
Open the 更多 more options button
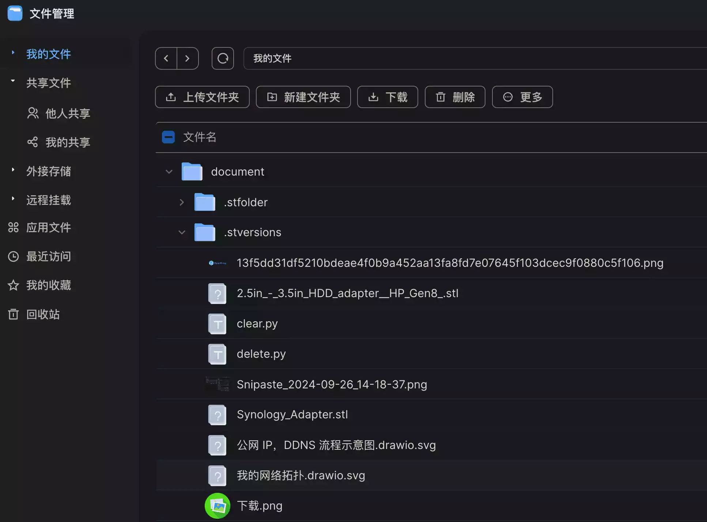click(x=522, y=97)
